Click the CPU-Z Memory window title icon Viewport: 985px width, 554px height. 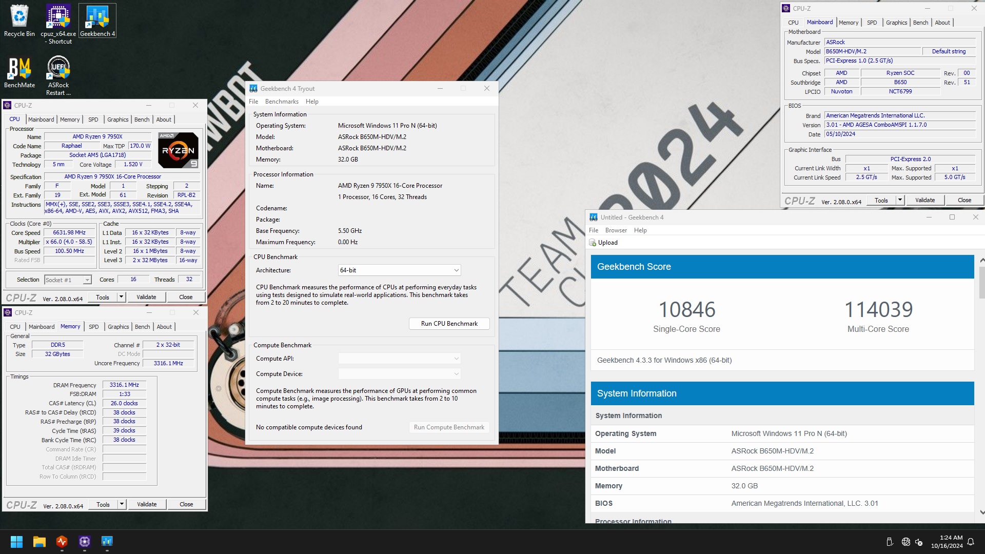8,312
